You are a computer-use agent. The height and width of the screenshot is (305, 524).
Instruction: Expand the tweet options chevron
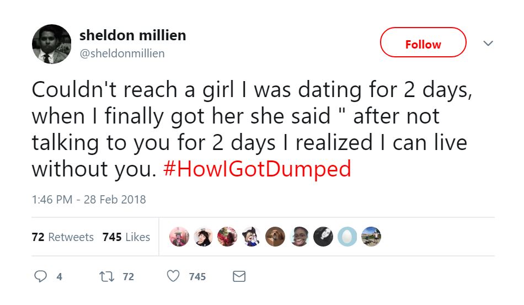pos(488,44)
